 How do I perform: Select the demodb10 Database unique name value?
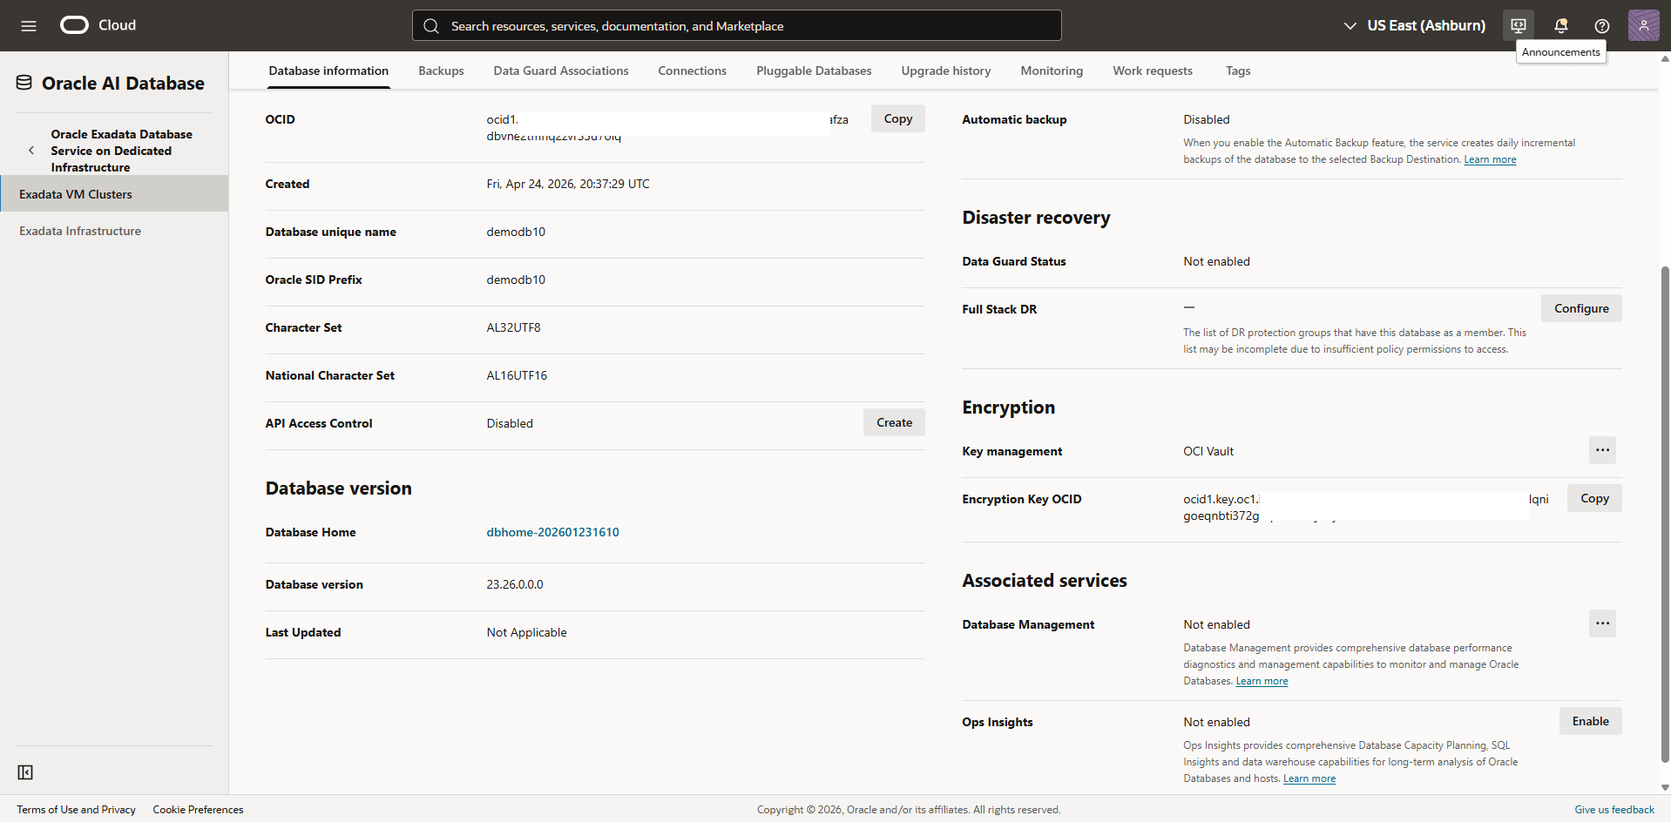(516, 232)
